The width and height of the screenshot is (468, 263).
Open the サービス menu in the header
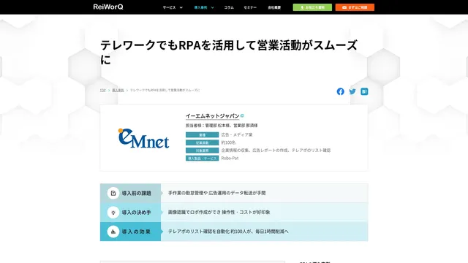(169, 7)
